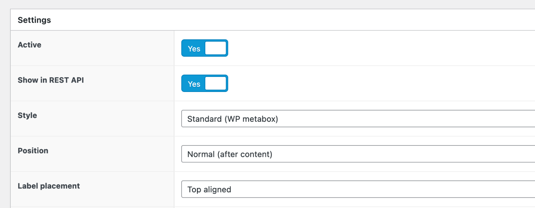Click the Yes label on the Active toggle

point(194,48)
